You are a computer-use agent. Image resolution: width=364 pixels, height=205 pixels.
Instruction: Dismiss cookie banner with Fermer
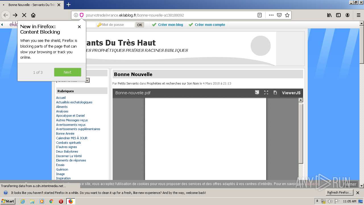pyautogui.click(x=349, y=184)
